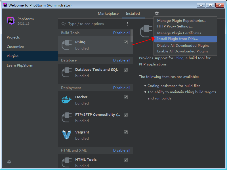Select the 'Database Tools and SQL' plugin name
227x170 pixels.
point(96,69)
